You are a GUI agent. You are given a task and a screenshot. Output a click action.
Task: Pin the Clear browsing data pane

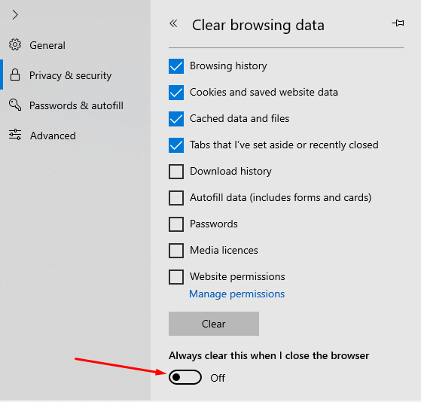398,23
